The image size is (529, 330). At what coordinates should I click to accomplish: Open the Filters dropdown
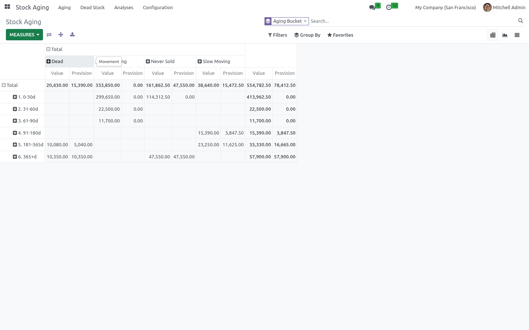(x=277, y=35)
